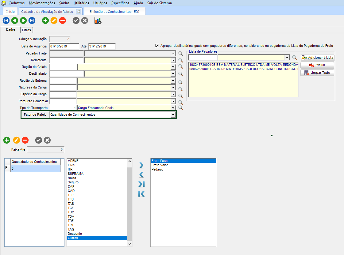Viewport: 344px width, 255px height.
Task: Go to first record in top toolbar
Action: 6,21
